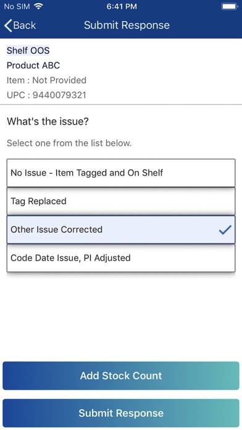Open the Add Stock Count screen
The width and height of the screenshot is (242, 430).
tap(121, 376)
